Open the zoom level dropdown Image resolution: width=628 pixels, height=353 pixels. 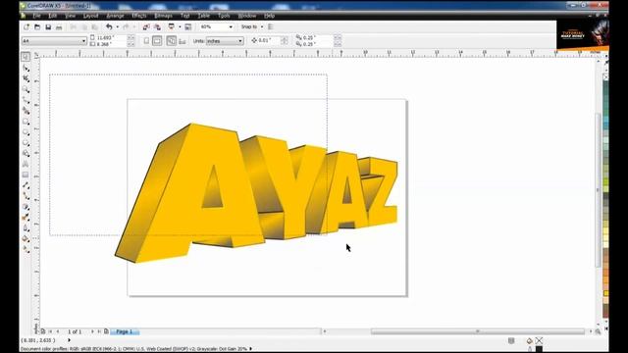point(231,26)
